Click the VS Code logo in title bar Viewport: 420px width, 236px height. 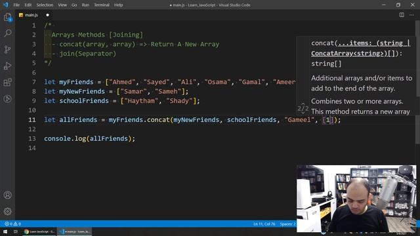point(6,5)
